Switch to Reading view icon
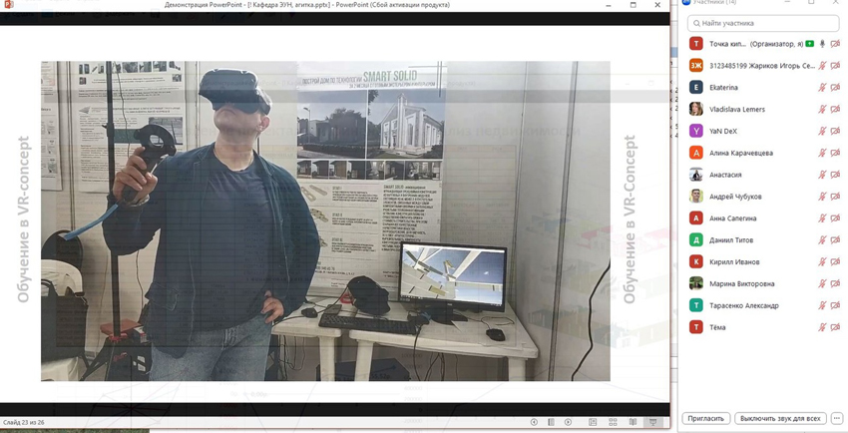This screenshot has width=848, height=433. pos(633,422)
